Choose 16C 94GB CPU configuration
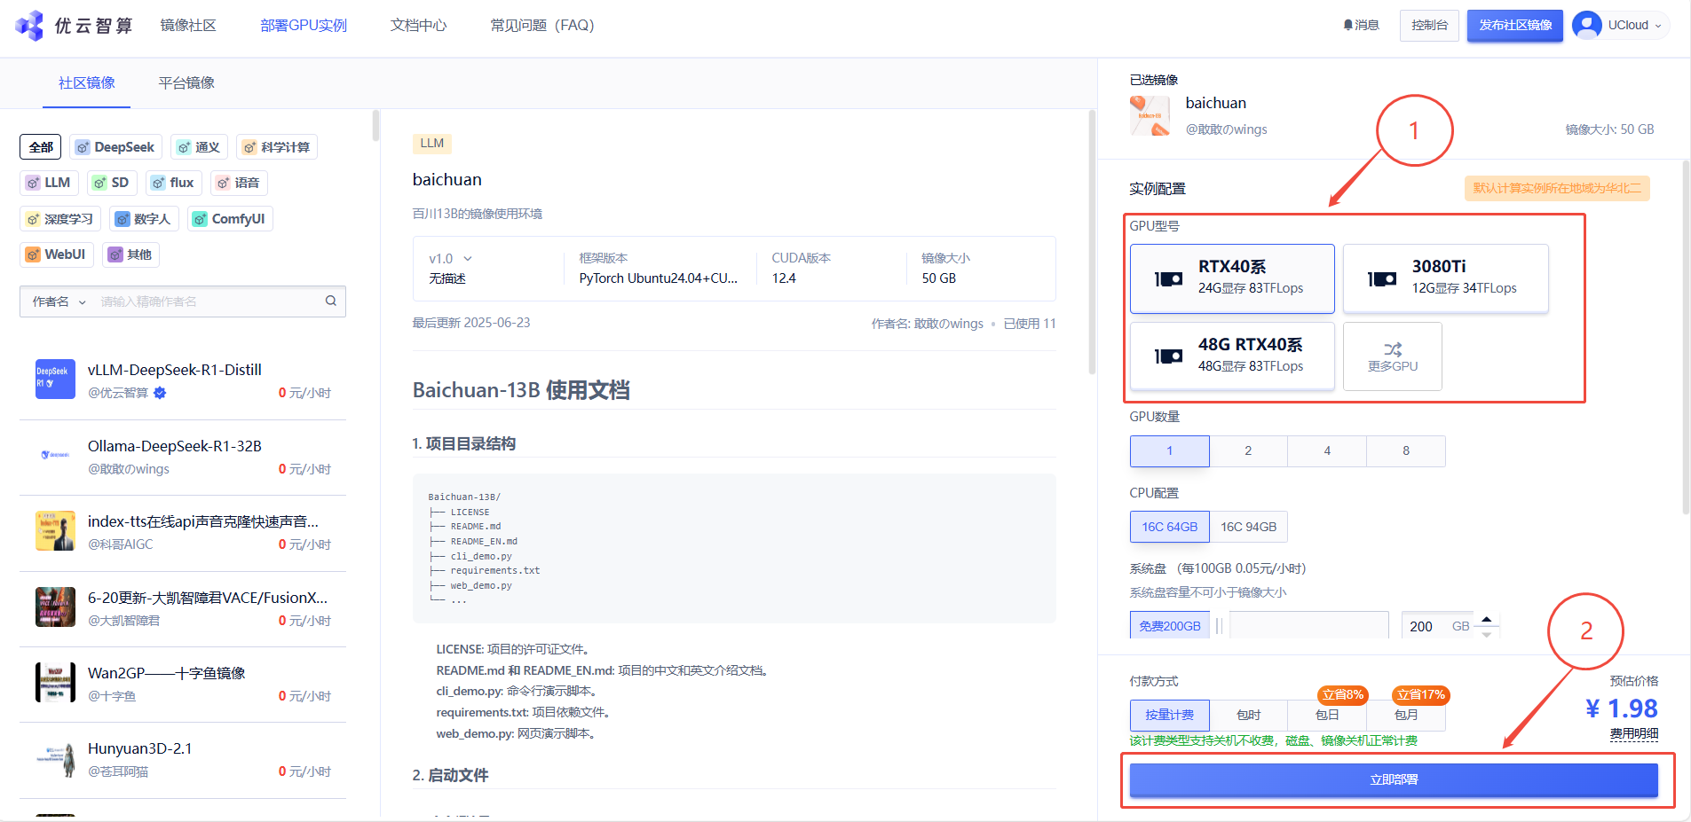1691x822 pixels. 1248,527
